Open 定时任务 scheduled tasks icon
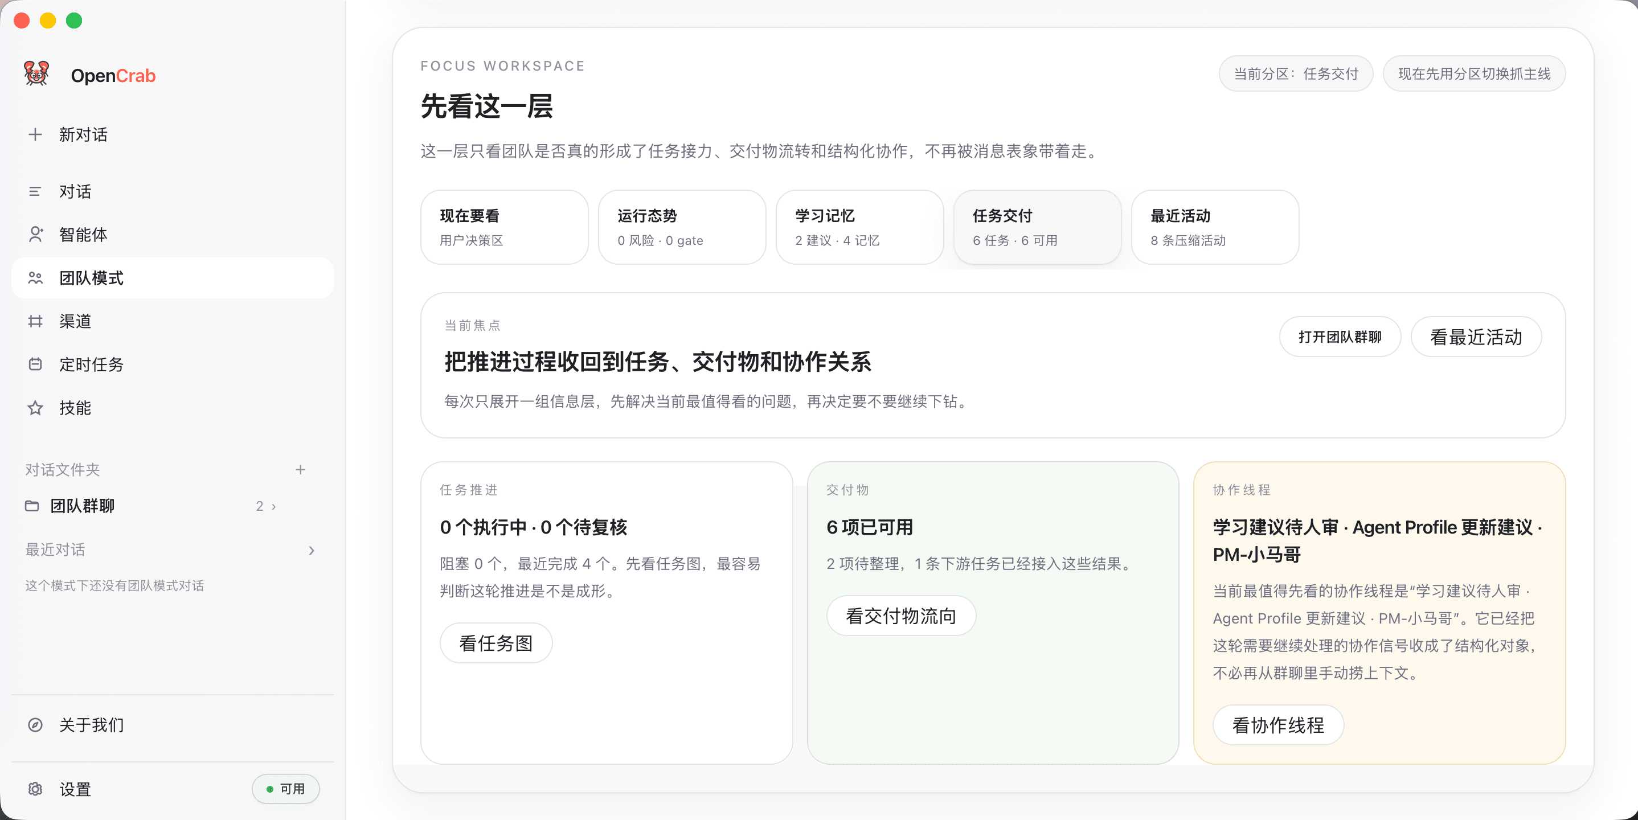The image size is (1638, 820). click(x=35, y=365)
